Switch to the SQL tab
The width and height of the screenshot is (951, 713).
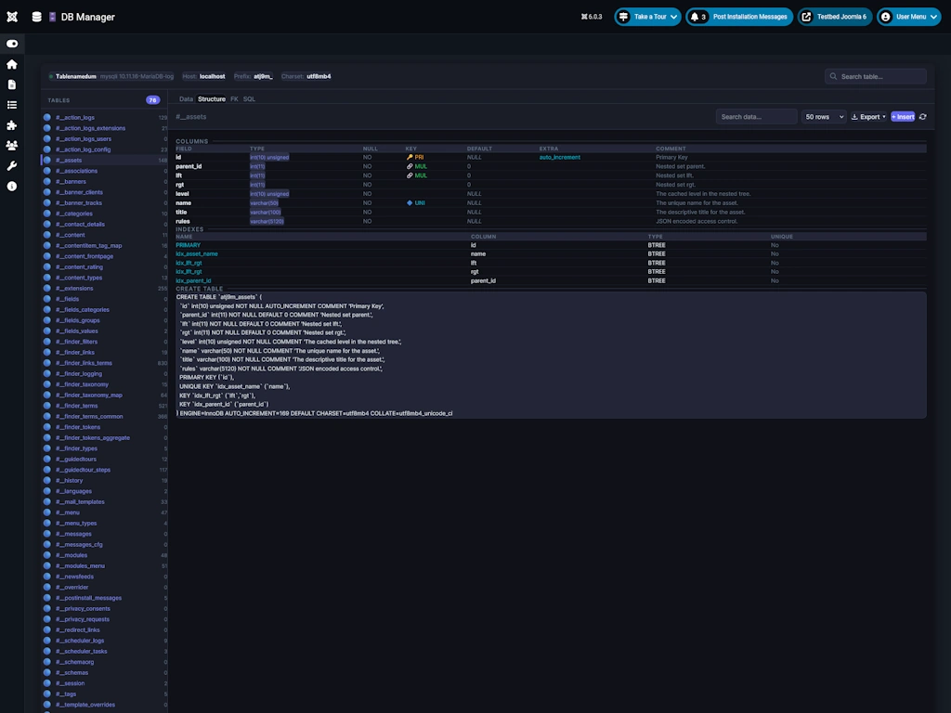coord(249,98)
